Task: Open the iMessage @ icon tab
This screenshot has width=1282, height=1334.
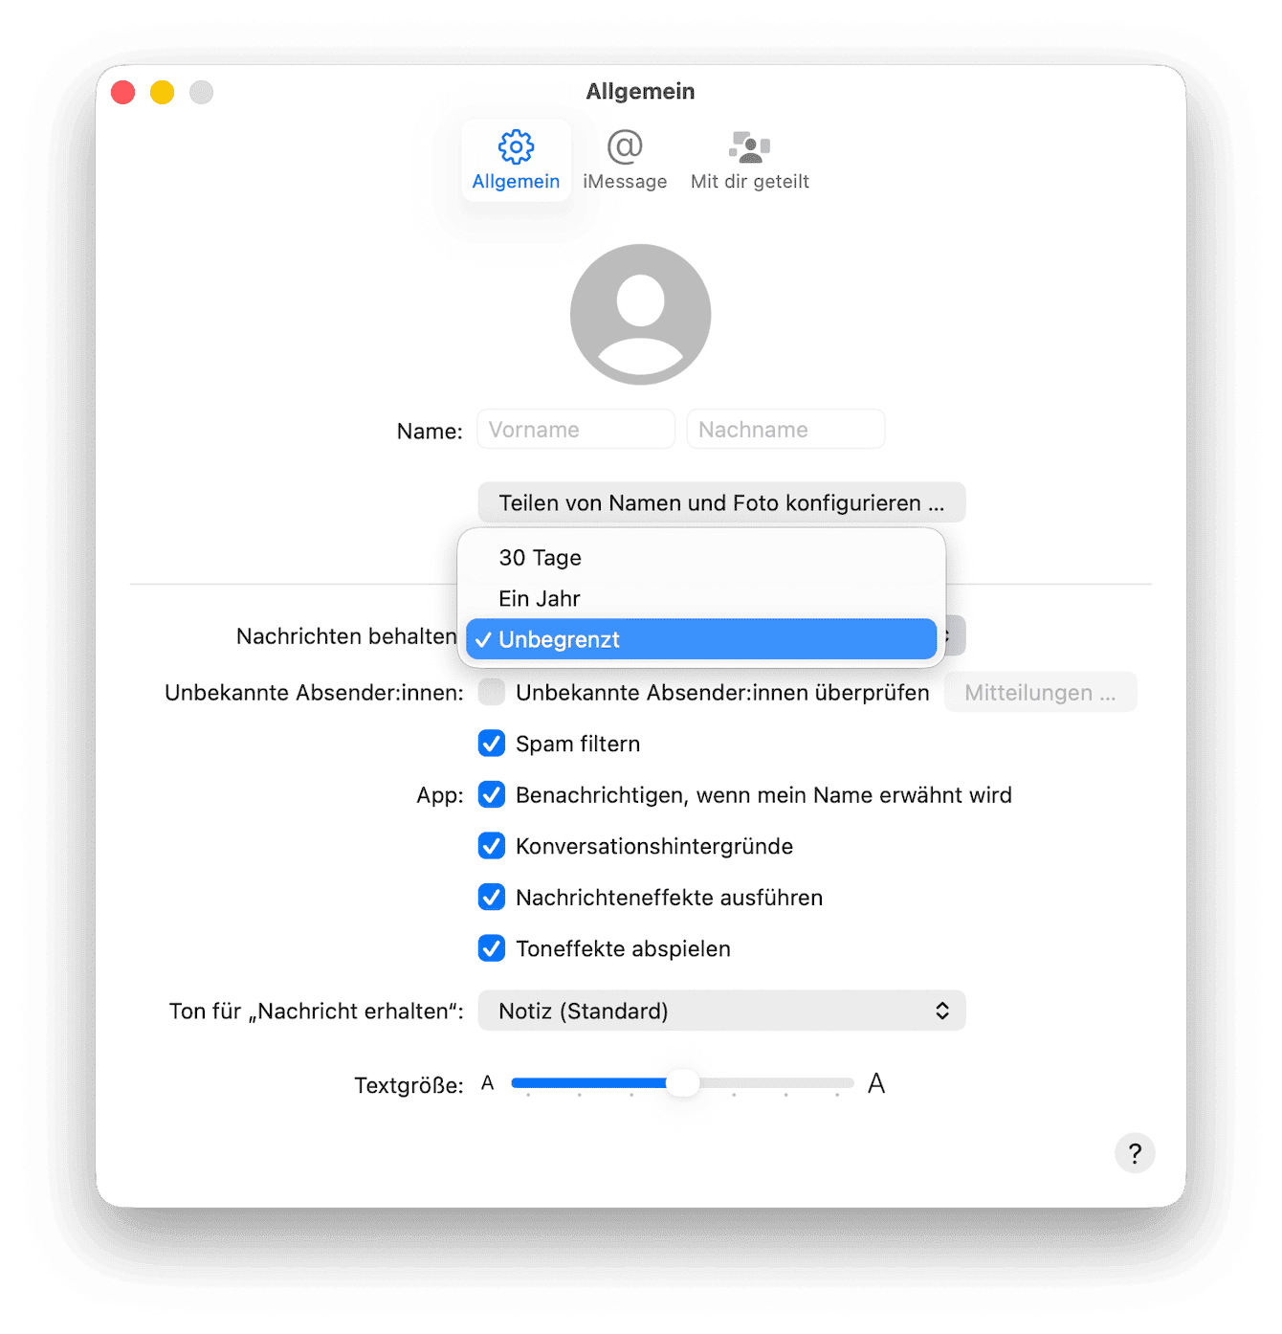Action: [x=625, y=146]
